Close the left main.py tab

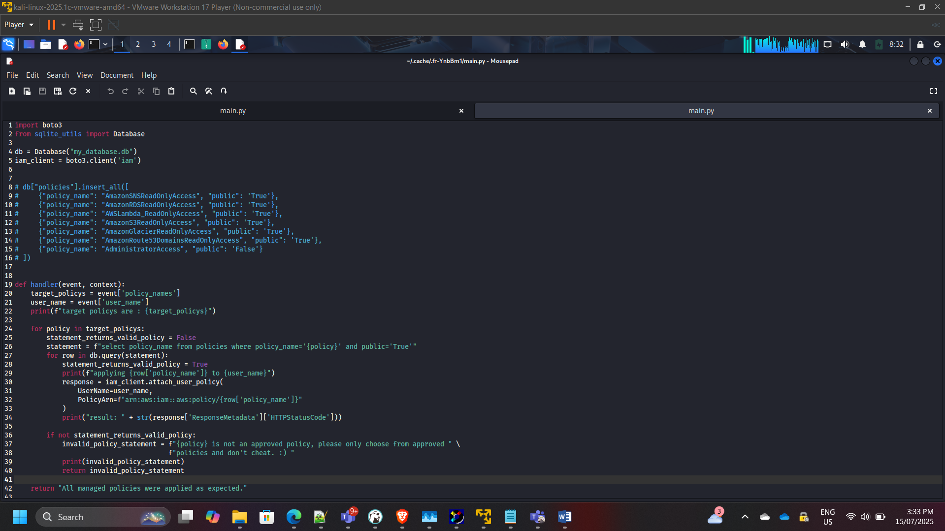click(x=461, y=111)
